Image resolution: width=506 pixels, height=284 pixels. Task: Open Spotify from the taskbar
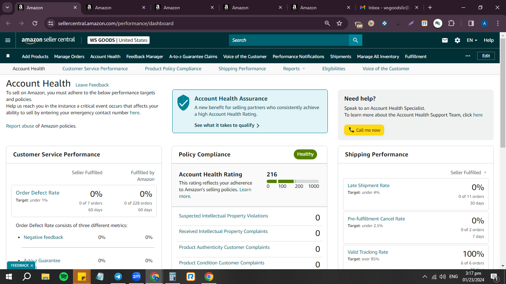pyautogui.click(x=64, y=276)
